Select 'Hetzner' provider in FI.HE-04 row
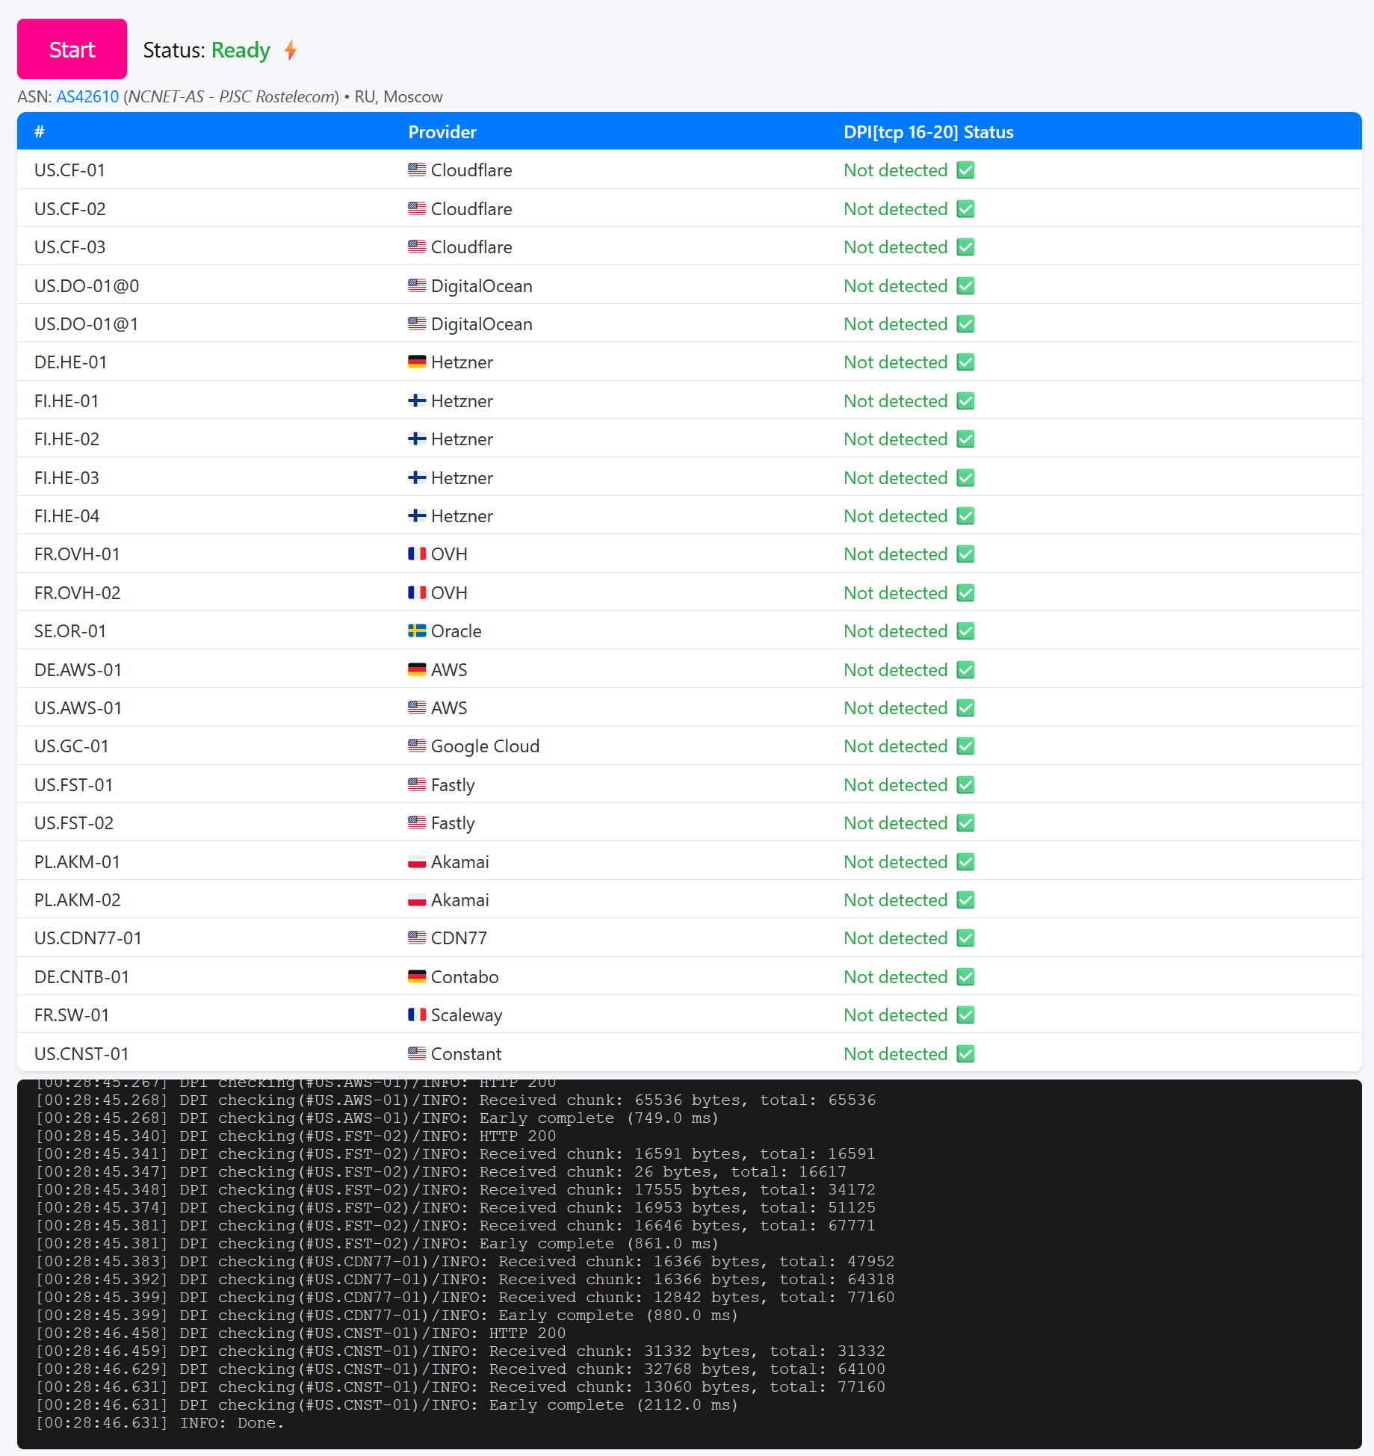Screen dimensions: 1374x1456 pyautogui.click(x=462, y=516)
